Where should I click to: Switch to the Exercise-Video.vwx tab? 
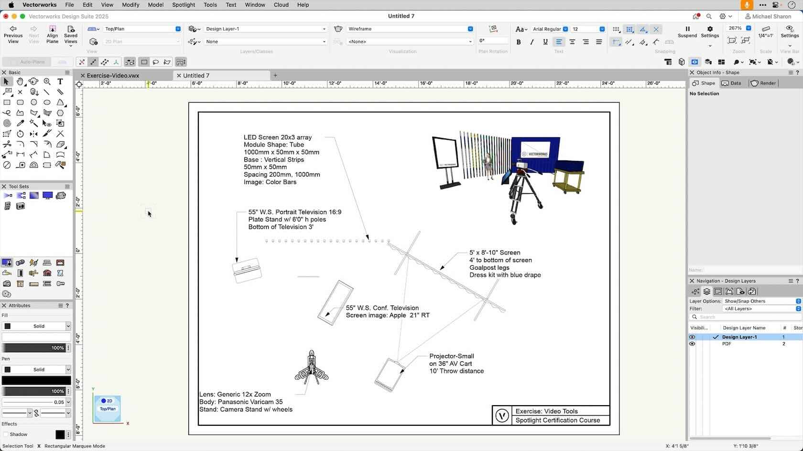113,75
